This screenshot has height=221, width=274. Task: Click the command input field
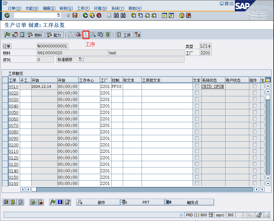coord(35,15)
